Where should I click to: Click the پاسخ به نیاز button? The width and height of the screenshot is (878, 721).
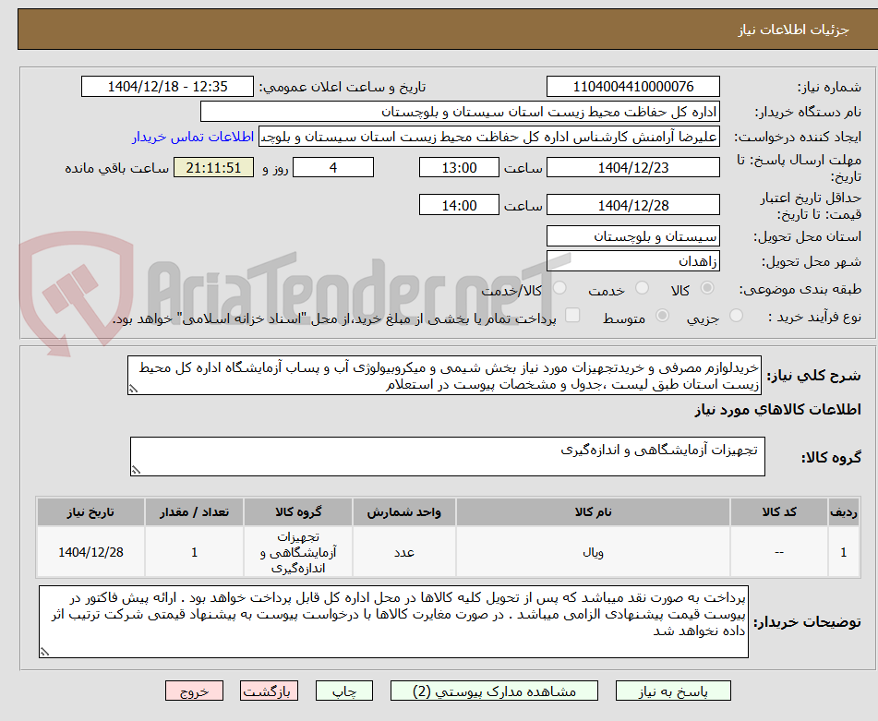pos(673,691)
